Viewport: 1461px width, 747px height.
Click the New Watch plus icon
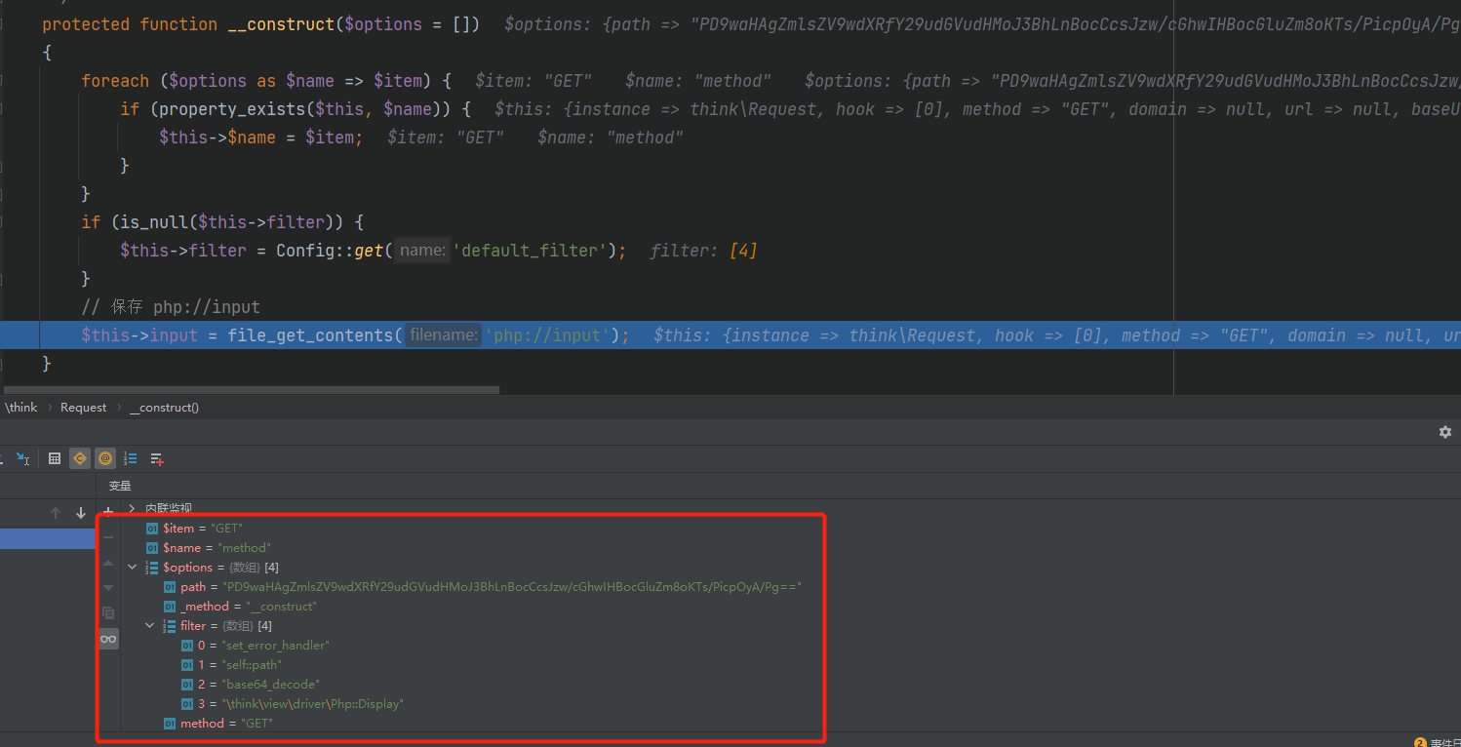(x=108, y=512)
